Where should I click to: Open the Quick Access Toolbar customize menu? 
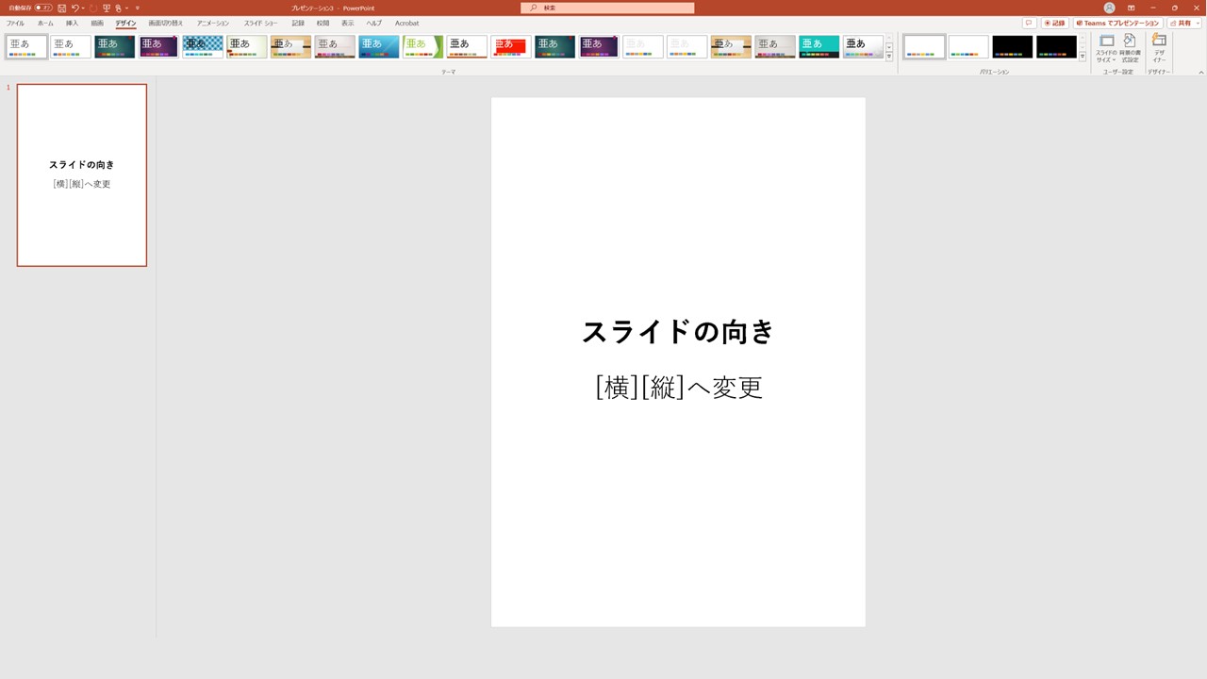(137, 8)
